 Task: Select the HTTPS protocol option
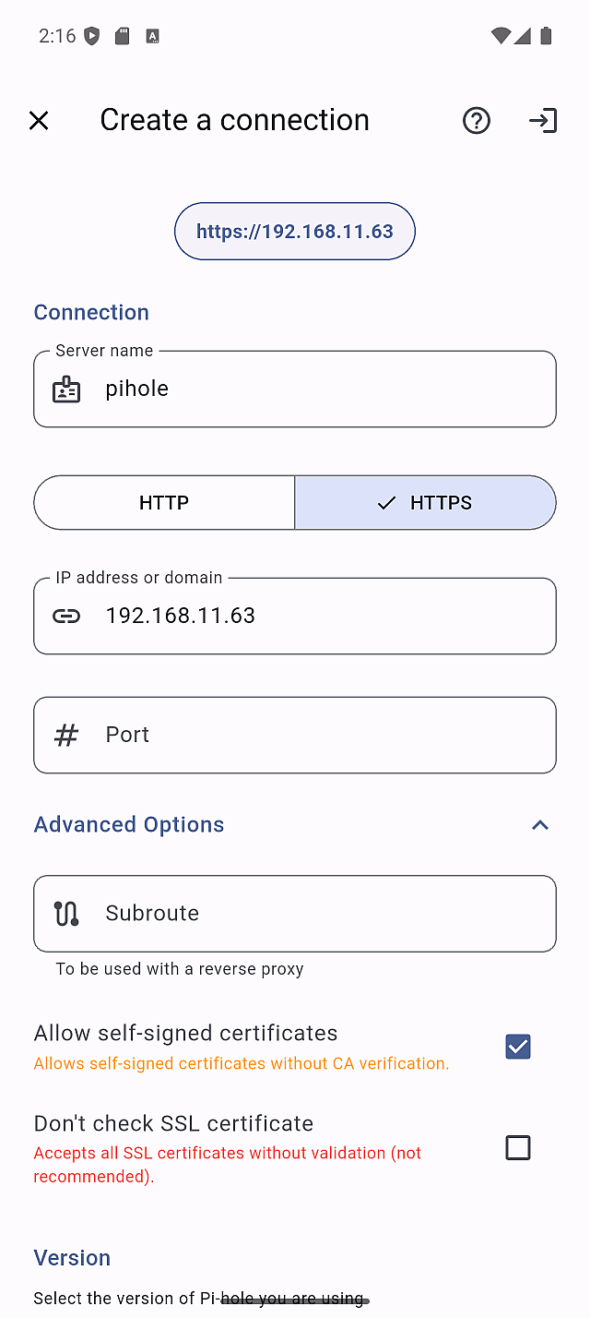[426, 502]
